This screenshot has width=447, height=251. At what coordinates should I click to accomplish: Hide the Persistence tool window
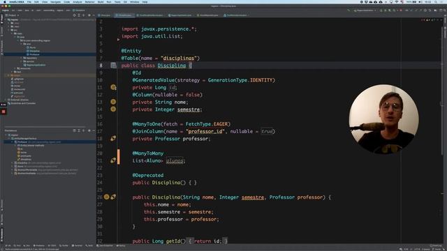click(94, 130)
